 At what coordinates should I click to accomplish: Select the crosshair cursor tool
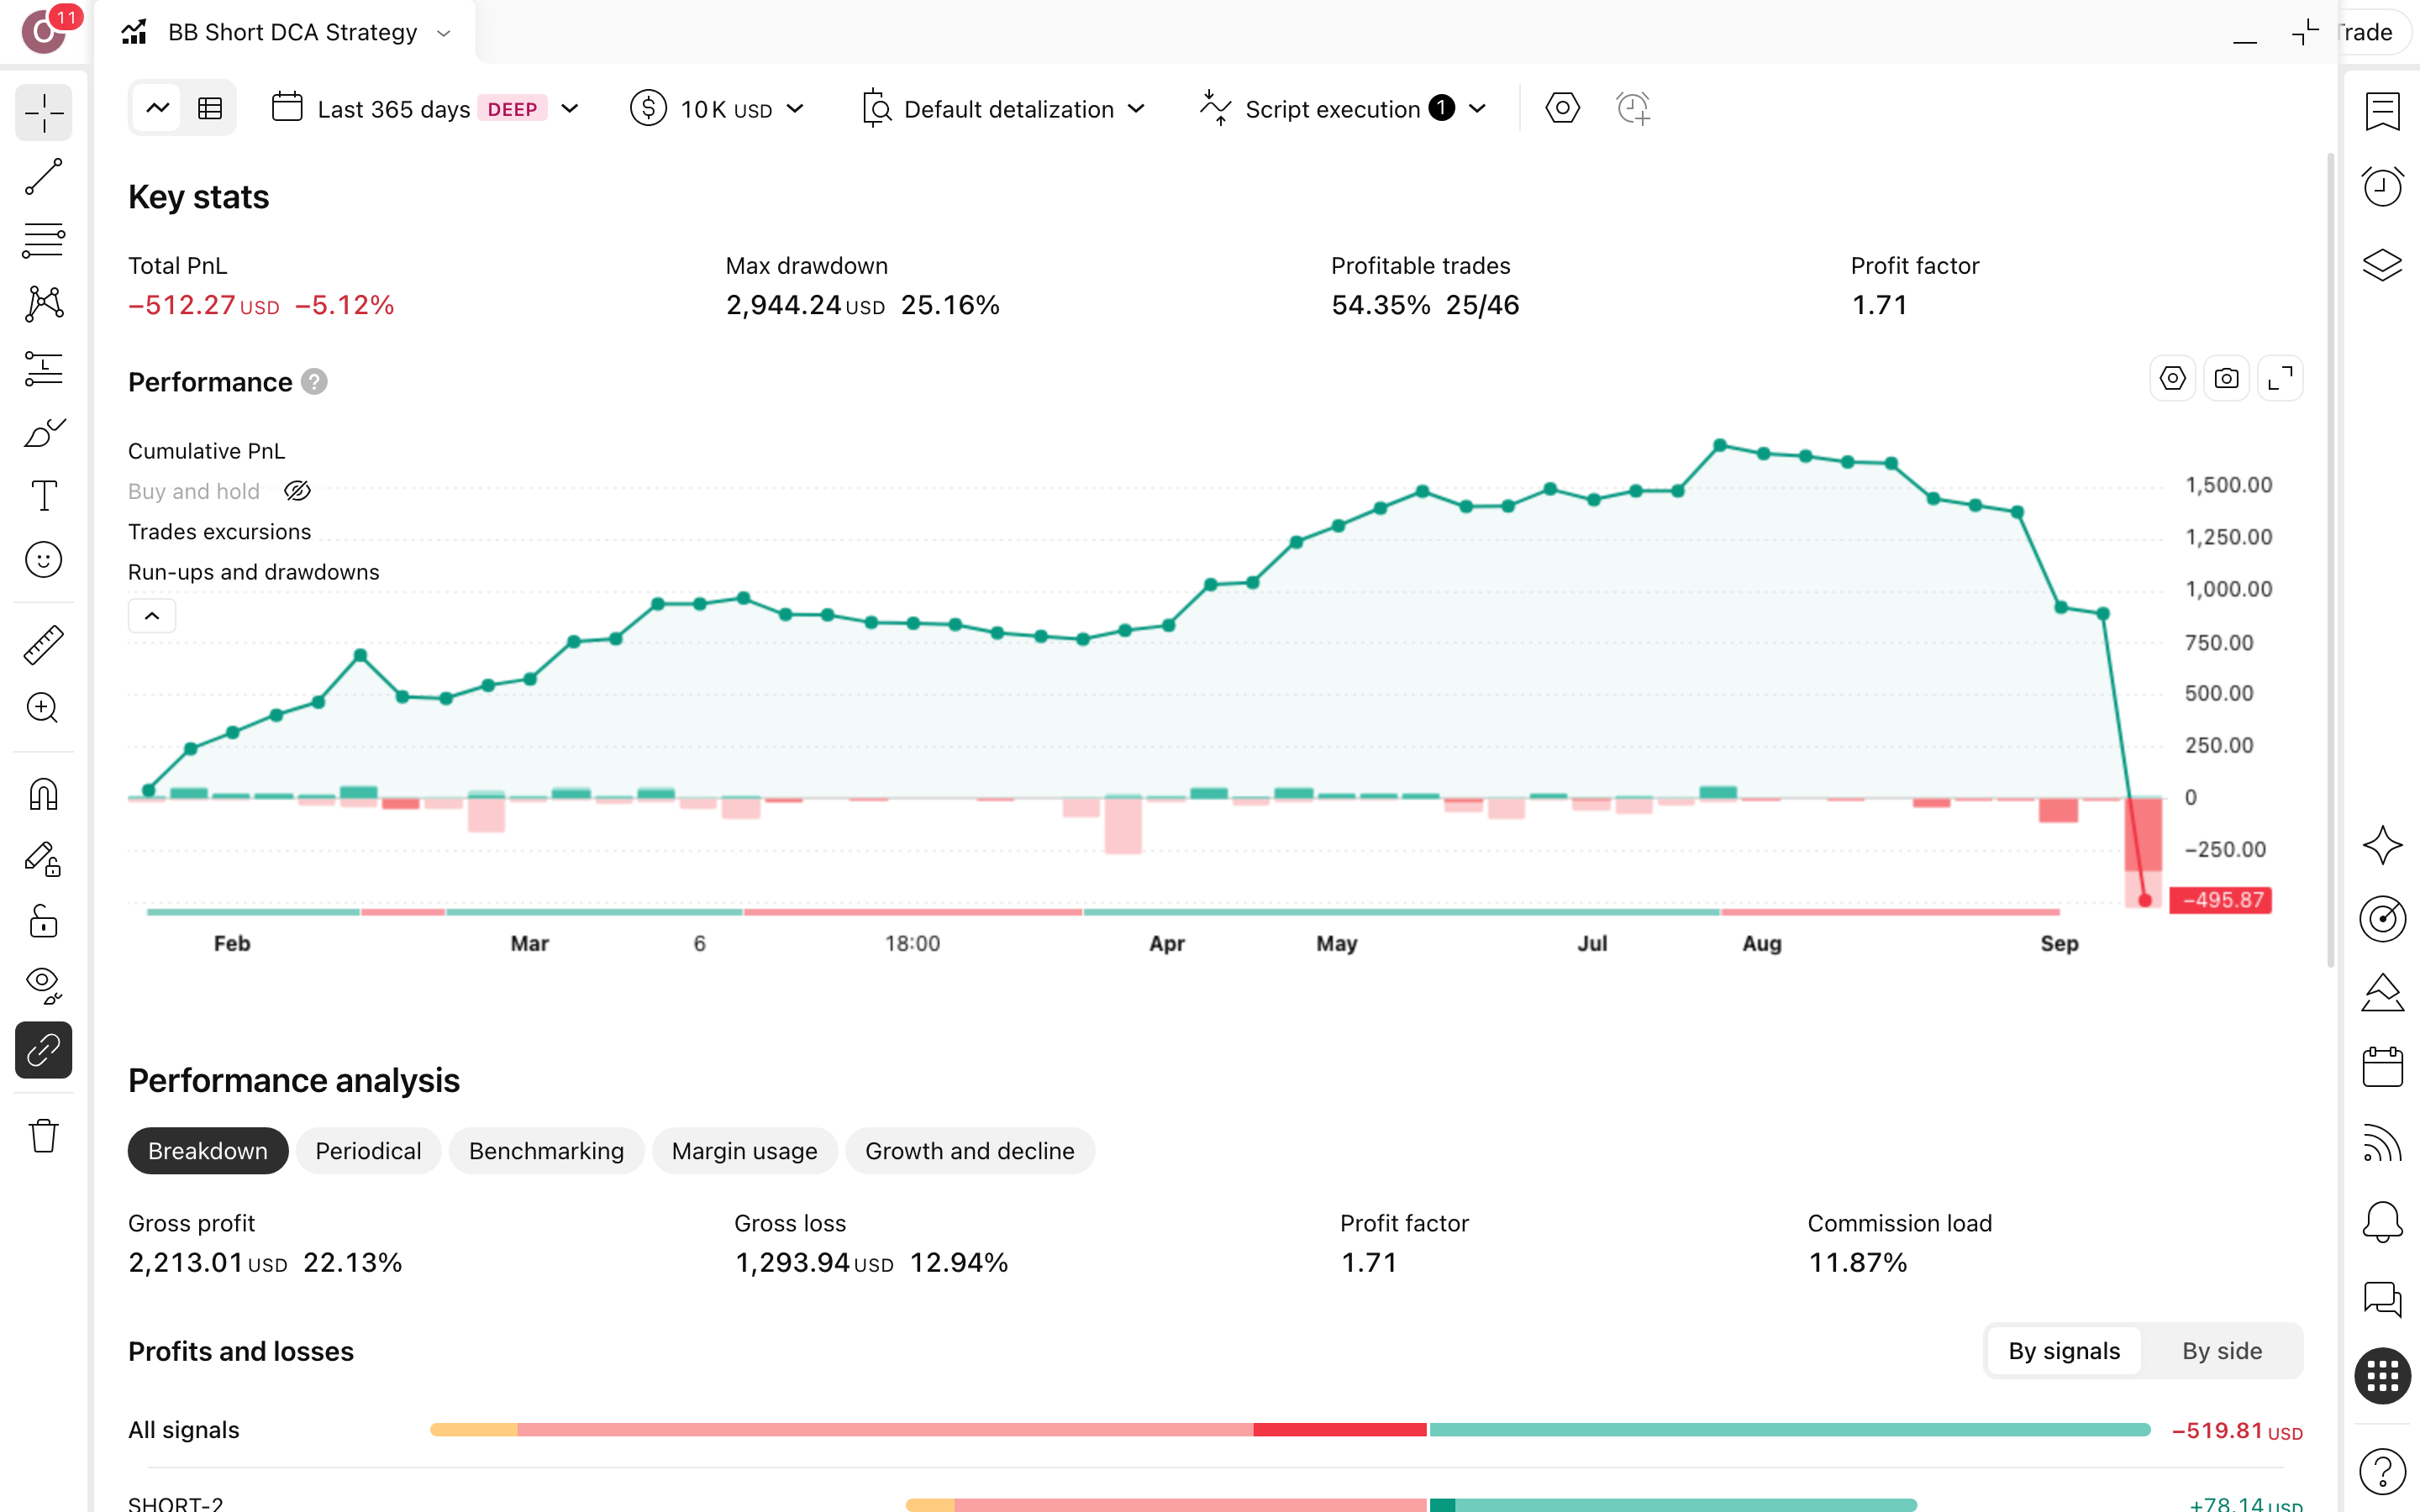(43, 112)
